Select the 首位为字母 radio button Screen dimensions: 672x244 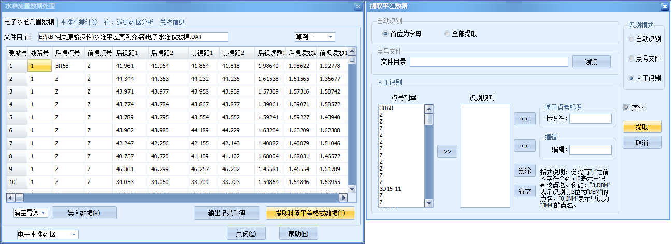point(385,34)
